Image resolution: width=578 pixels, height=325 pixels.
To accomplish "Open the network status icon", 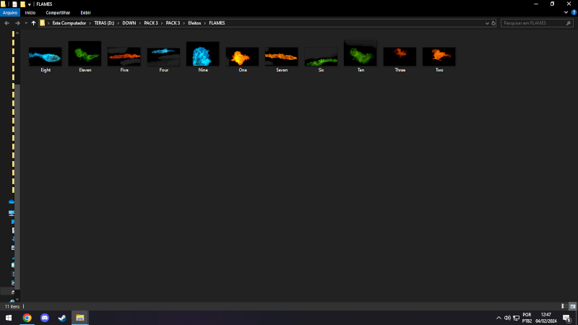I will point(517,318).
